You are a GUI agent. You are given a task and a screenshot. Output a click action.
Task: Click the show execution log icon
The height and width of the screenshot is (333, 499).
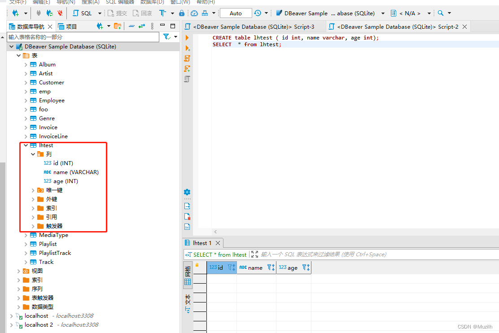point(187,216)
